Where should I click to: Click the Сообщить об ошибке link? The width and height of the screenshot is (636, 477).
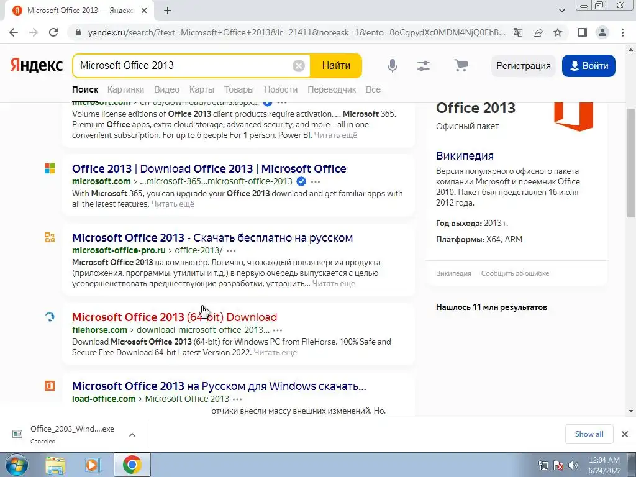pyautogui.click(x=515, y=273)
